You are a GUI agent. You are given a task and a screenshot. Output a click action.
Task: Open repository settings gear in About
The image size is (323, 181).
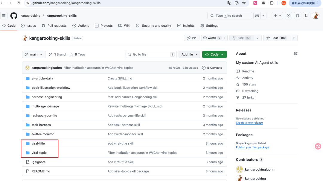295,53
